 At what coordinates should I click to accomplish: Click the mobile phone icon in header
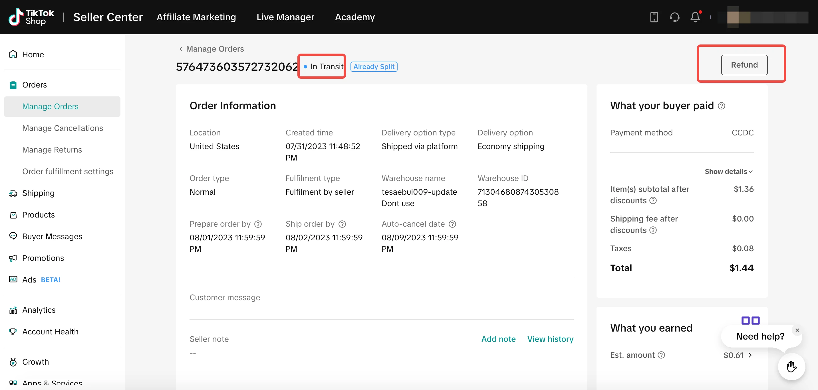[x=654, y=17]
